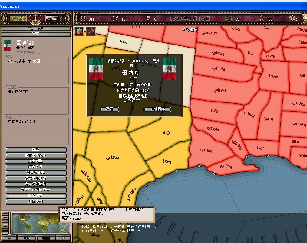Screen dimensions: 307x243
Task: Click the left Mexico flag in the report dialog
Action: click(x=96, y=69)
